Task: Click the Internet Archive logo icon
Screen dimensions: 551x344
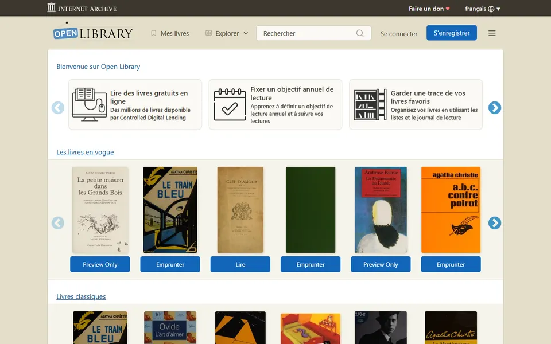Action: point(51,7)
